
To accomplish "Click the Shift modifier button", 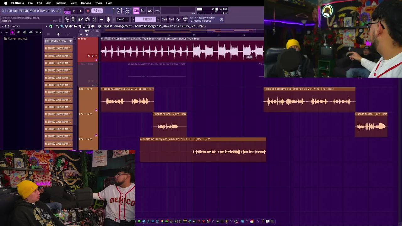I will point(165,19).
